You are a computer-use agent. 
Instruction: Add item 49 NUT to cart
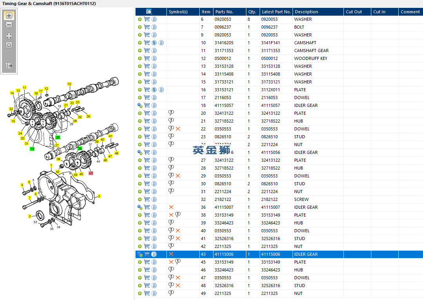point(147,293)
